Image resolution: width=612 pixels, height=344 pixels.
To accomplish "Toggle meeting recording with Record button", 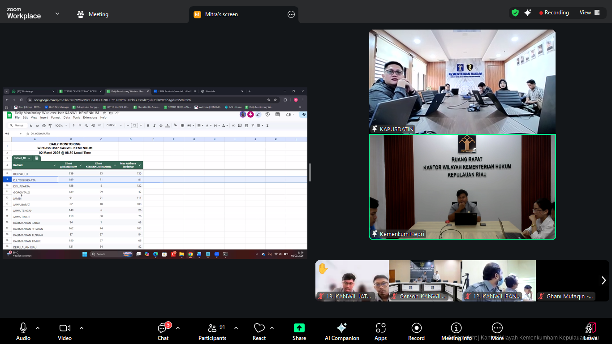I will point(416,331).
